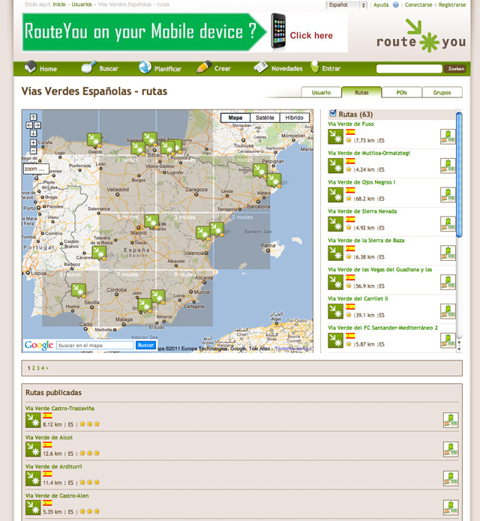Switch to the Rutas tab

click(x=361, y=92)
